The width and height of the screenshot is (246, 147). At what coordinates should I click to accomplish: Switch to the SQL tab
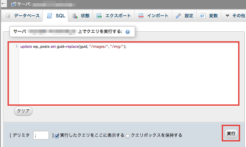click(x=55, y=16)
